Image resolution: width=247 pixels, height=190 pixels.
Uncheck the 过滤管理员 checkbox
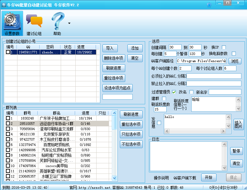(174, 92)
